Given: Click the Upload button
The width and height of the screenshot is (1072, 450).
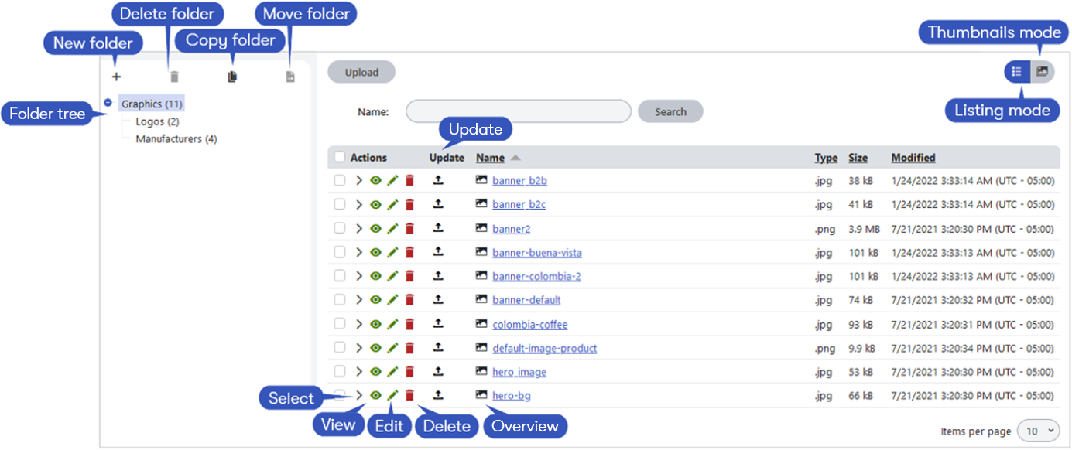Looking at the screenshot, I should [361, 73].
